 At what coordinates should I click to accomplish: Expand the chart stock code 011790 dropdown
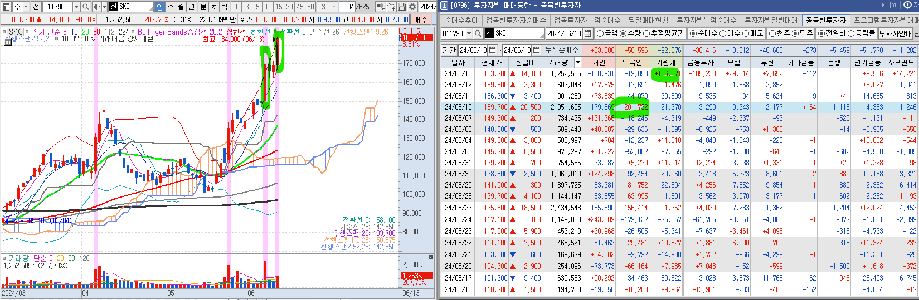(76, 7)
